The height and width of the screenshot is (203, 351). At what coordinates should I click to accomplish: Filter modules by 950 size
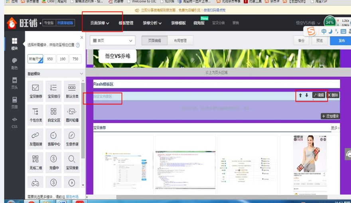point(50,59)
